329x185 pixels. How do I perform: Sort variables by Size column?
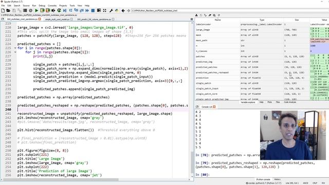pos(297,20)
